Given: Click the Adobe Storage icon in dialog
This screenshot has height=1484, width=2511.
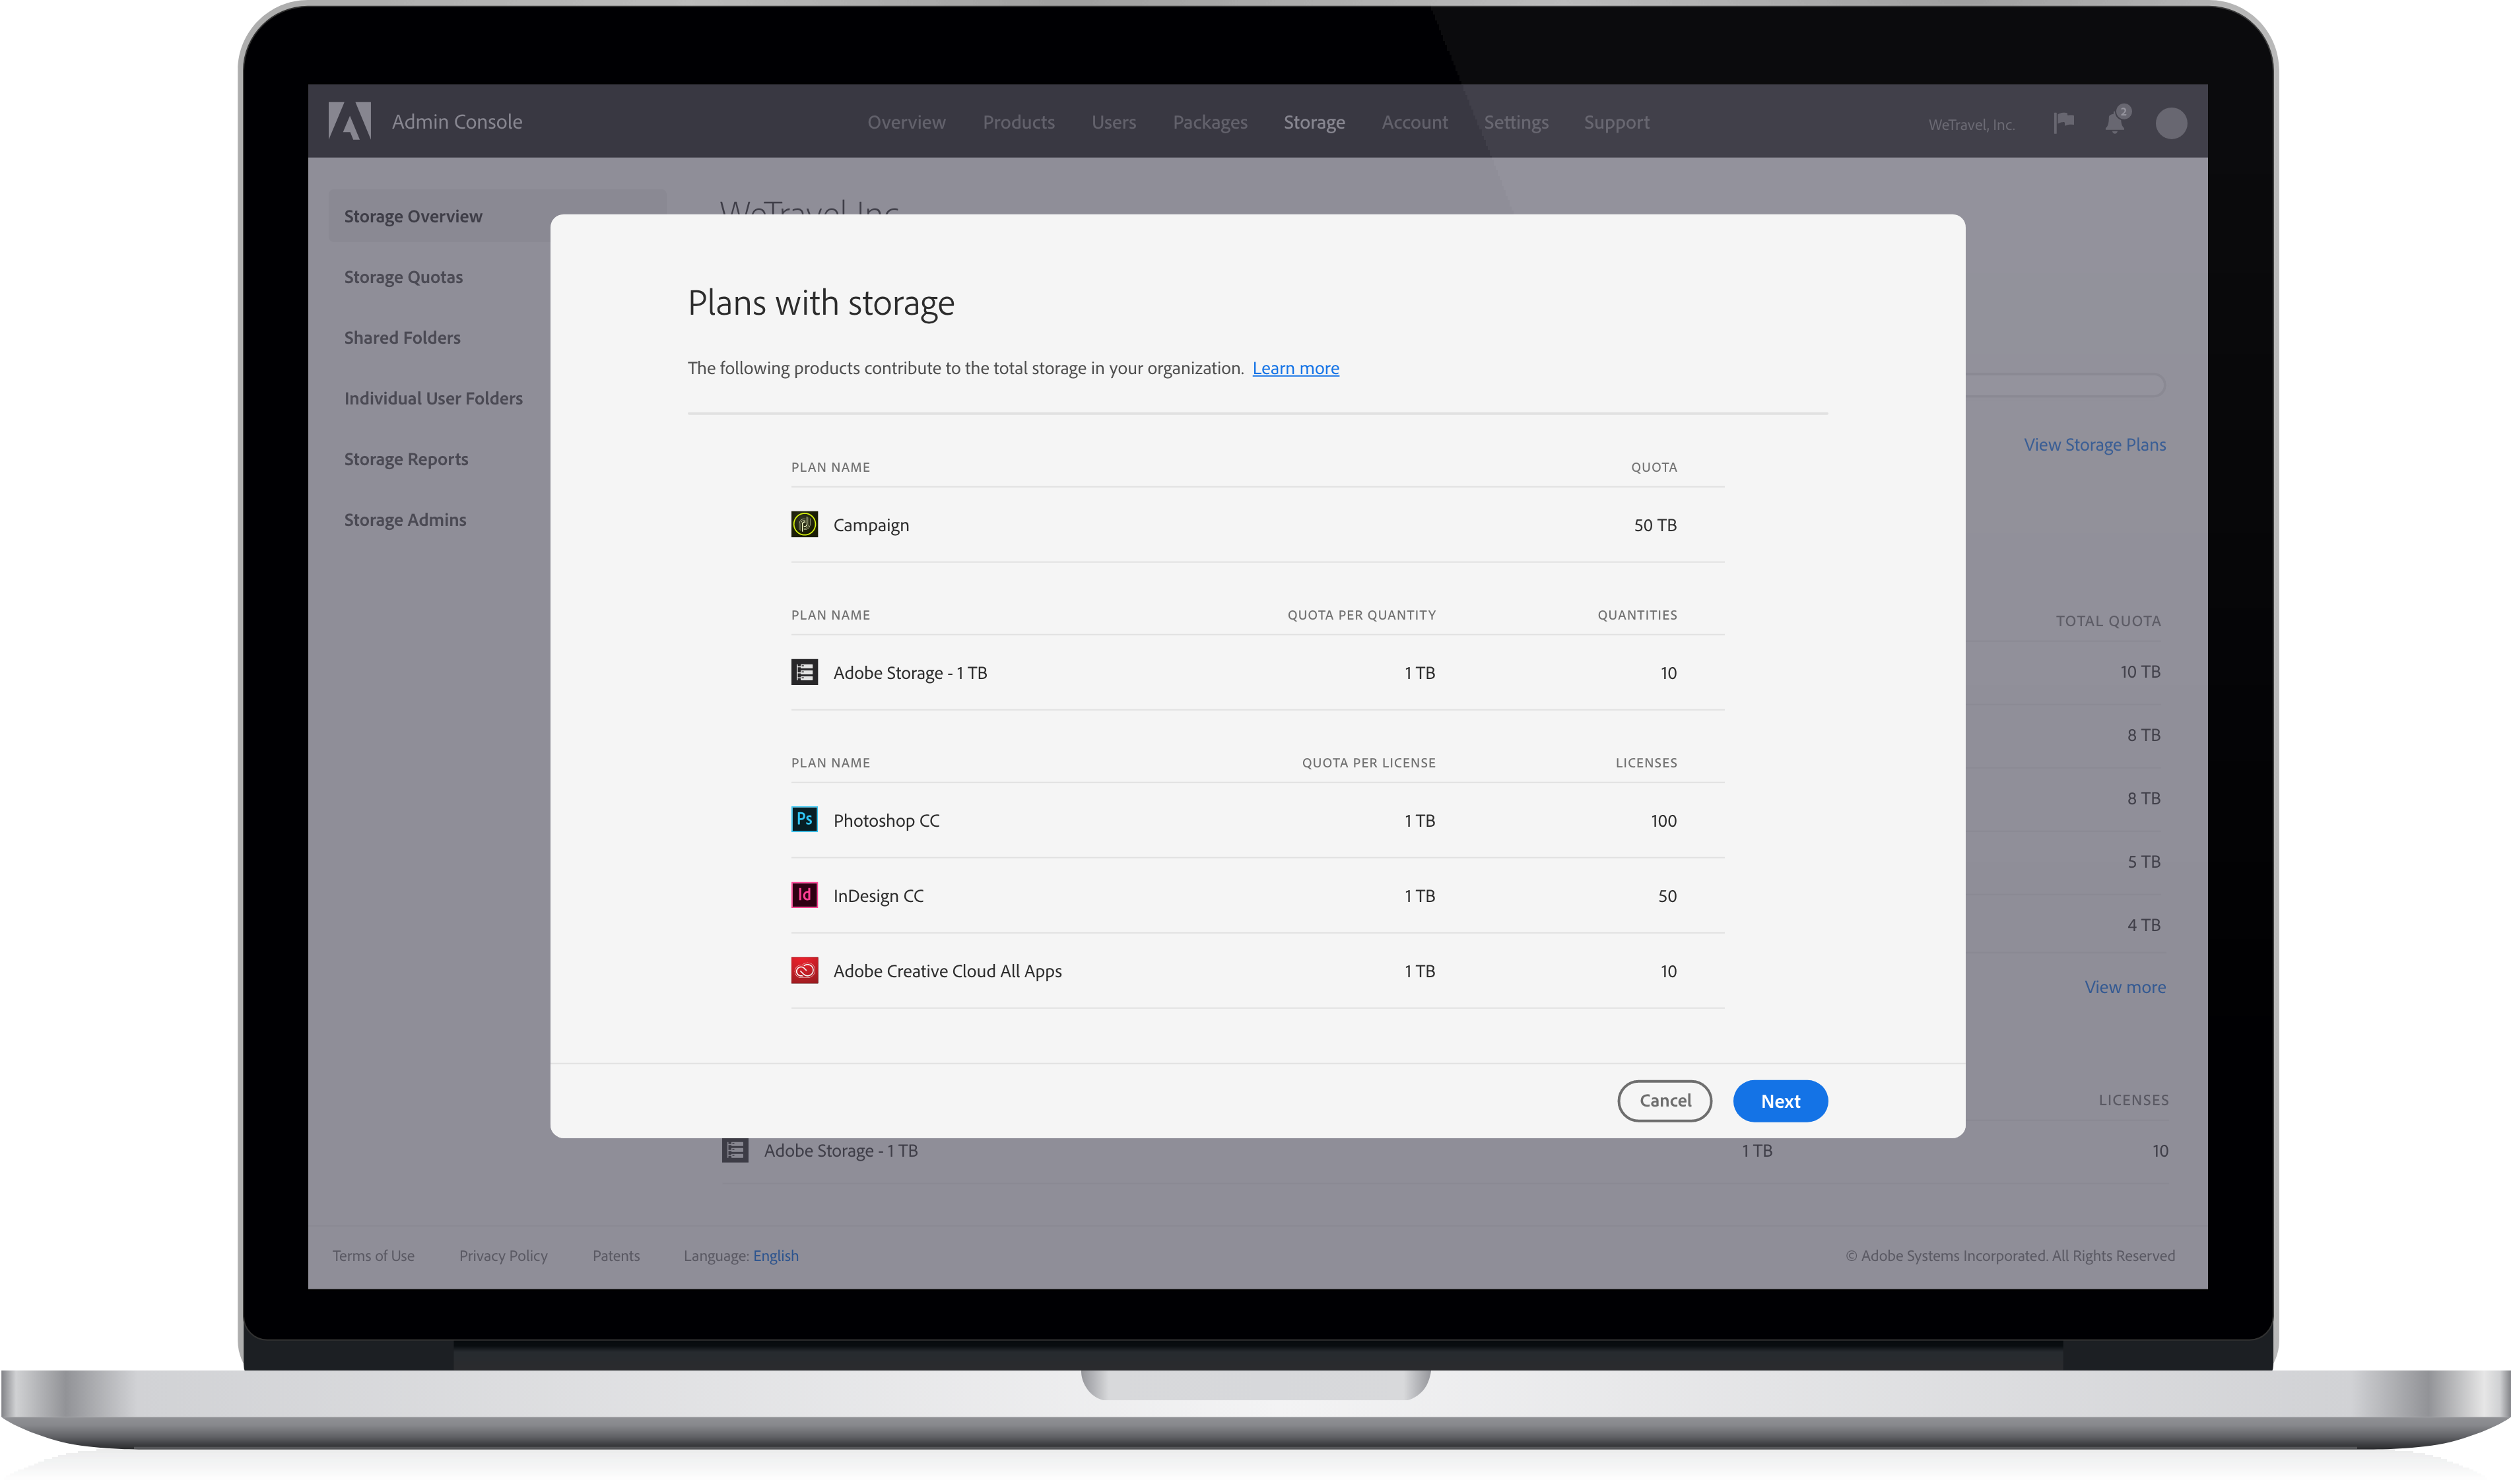Looking at the screenshot, I should pyautogui.click(x=804, y=672).
